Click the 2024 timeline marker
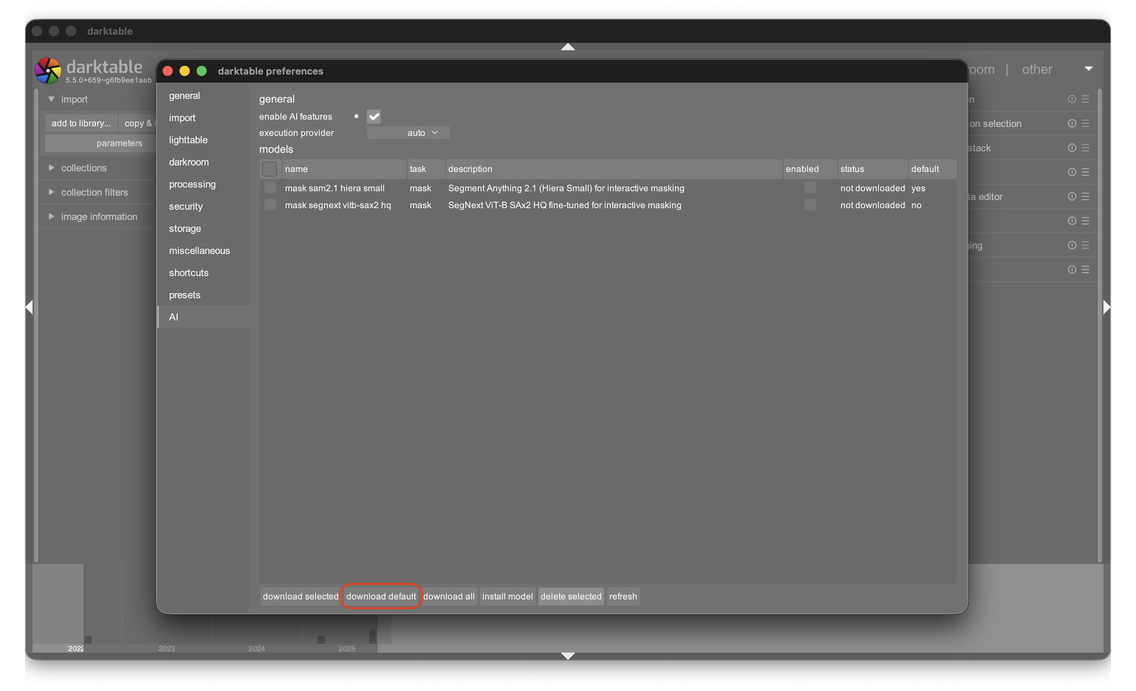The image size is (1136, 691). [x=257, y=648]
